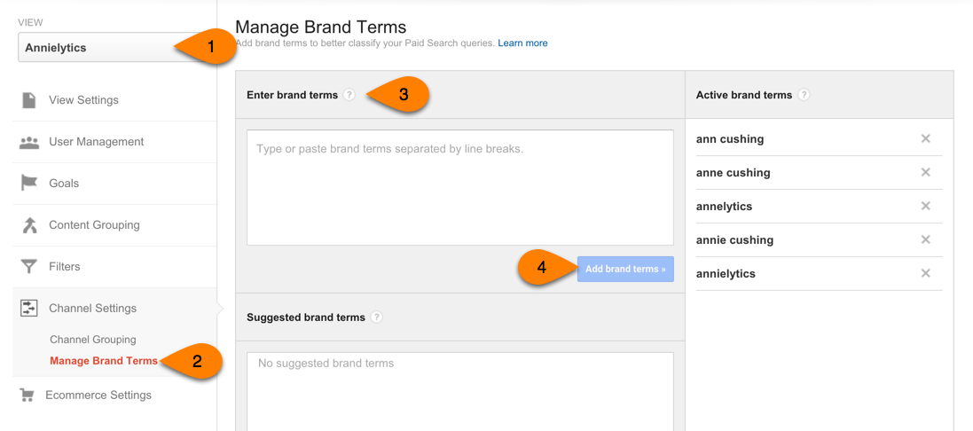Image resolution: width=973 pixels, height=431 pixels.
Task: Click the Goals flag icon
Action: tap(29, 184)
